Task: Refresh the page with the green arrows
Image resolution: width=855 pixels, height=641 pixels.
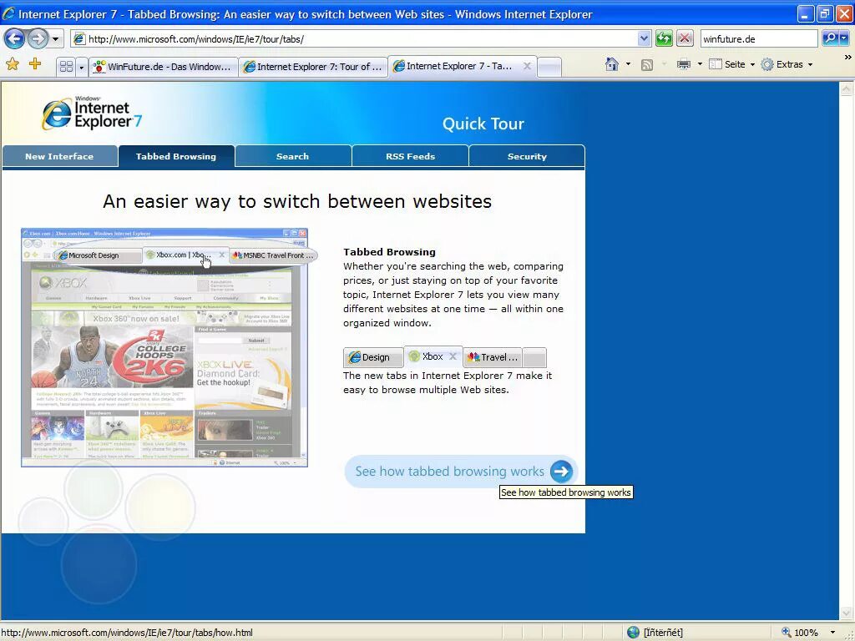Action: (664, 38)
